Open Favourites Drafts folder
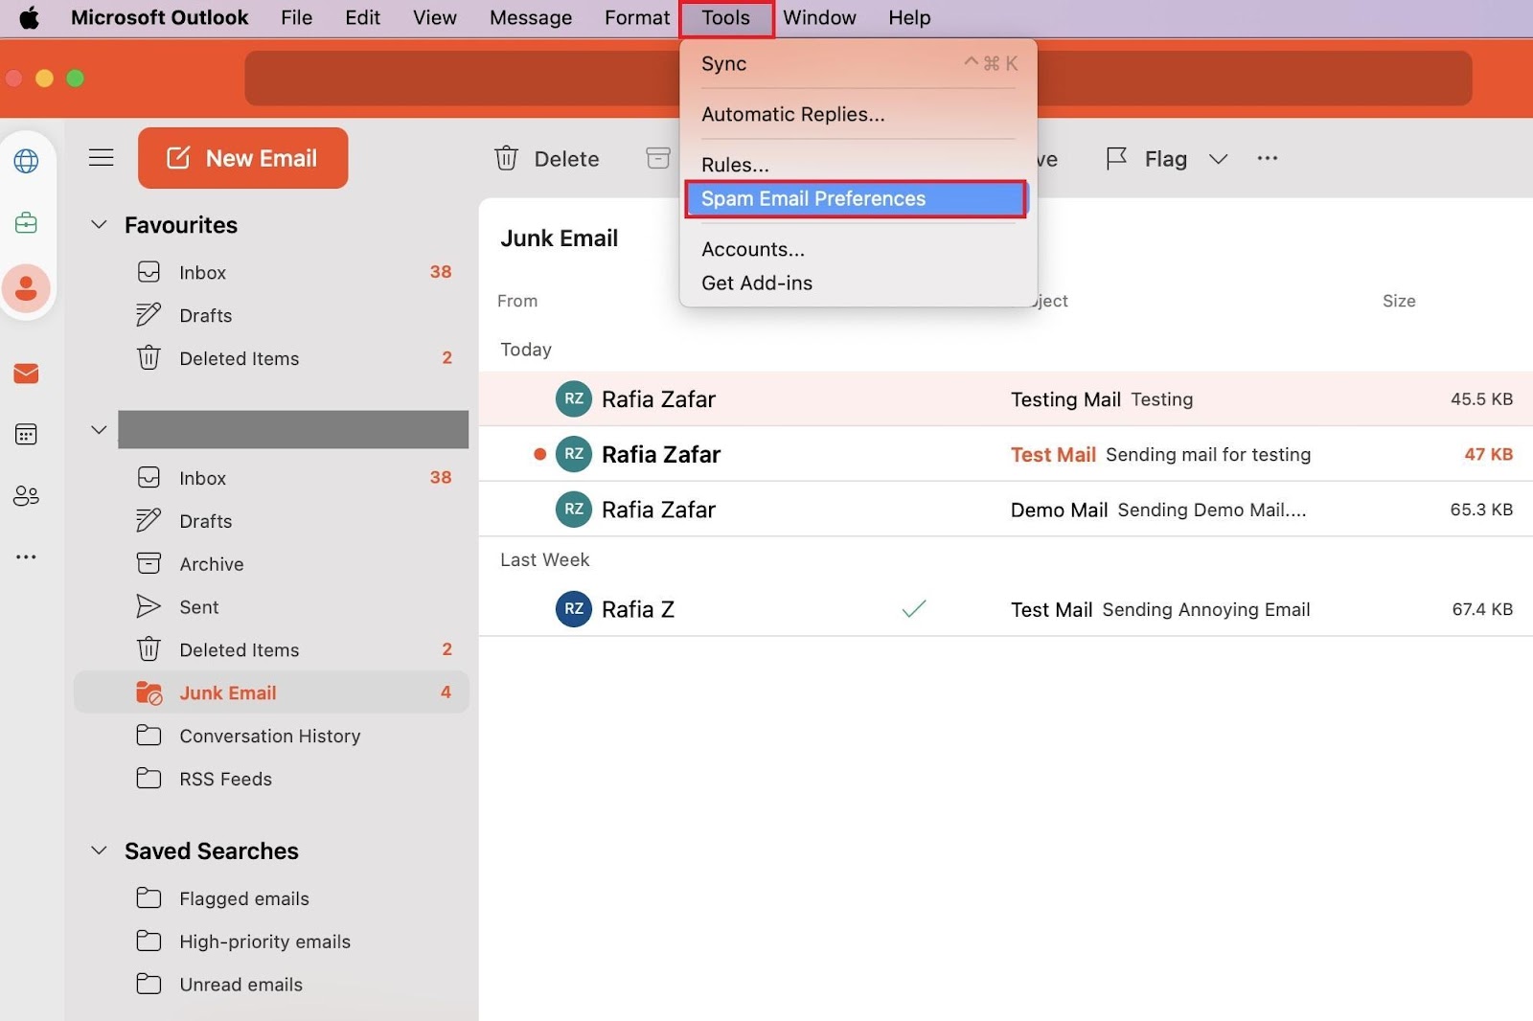Image resolution: width=1533 pixels, height=1021 pixels. click(271, 315)
